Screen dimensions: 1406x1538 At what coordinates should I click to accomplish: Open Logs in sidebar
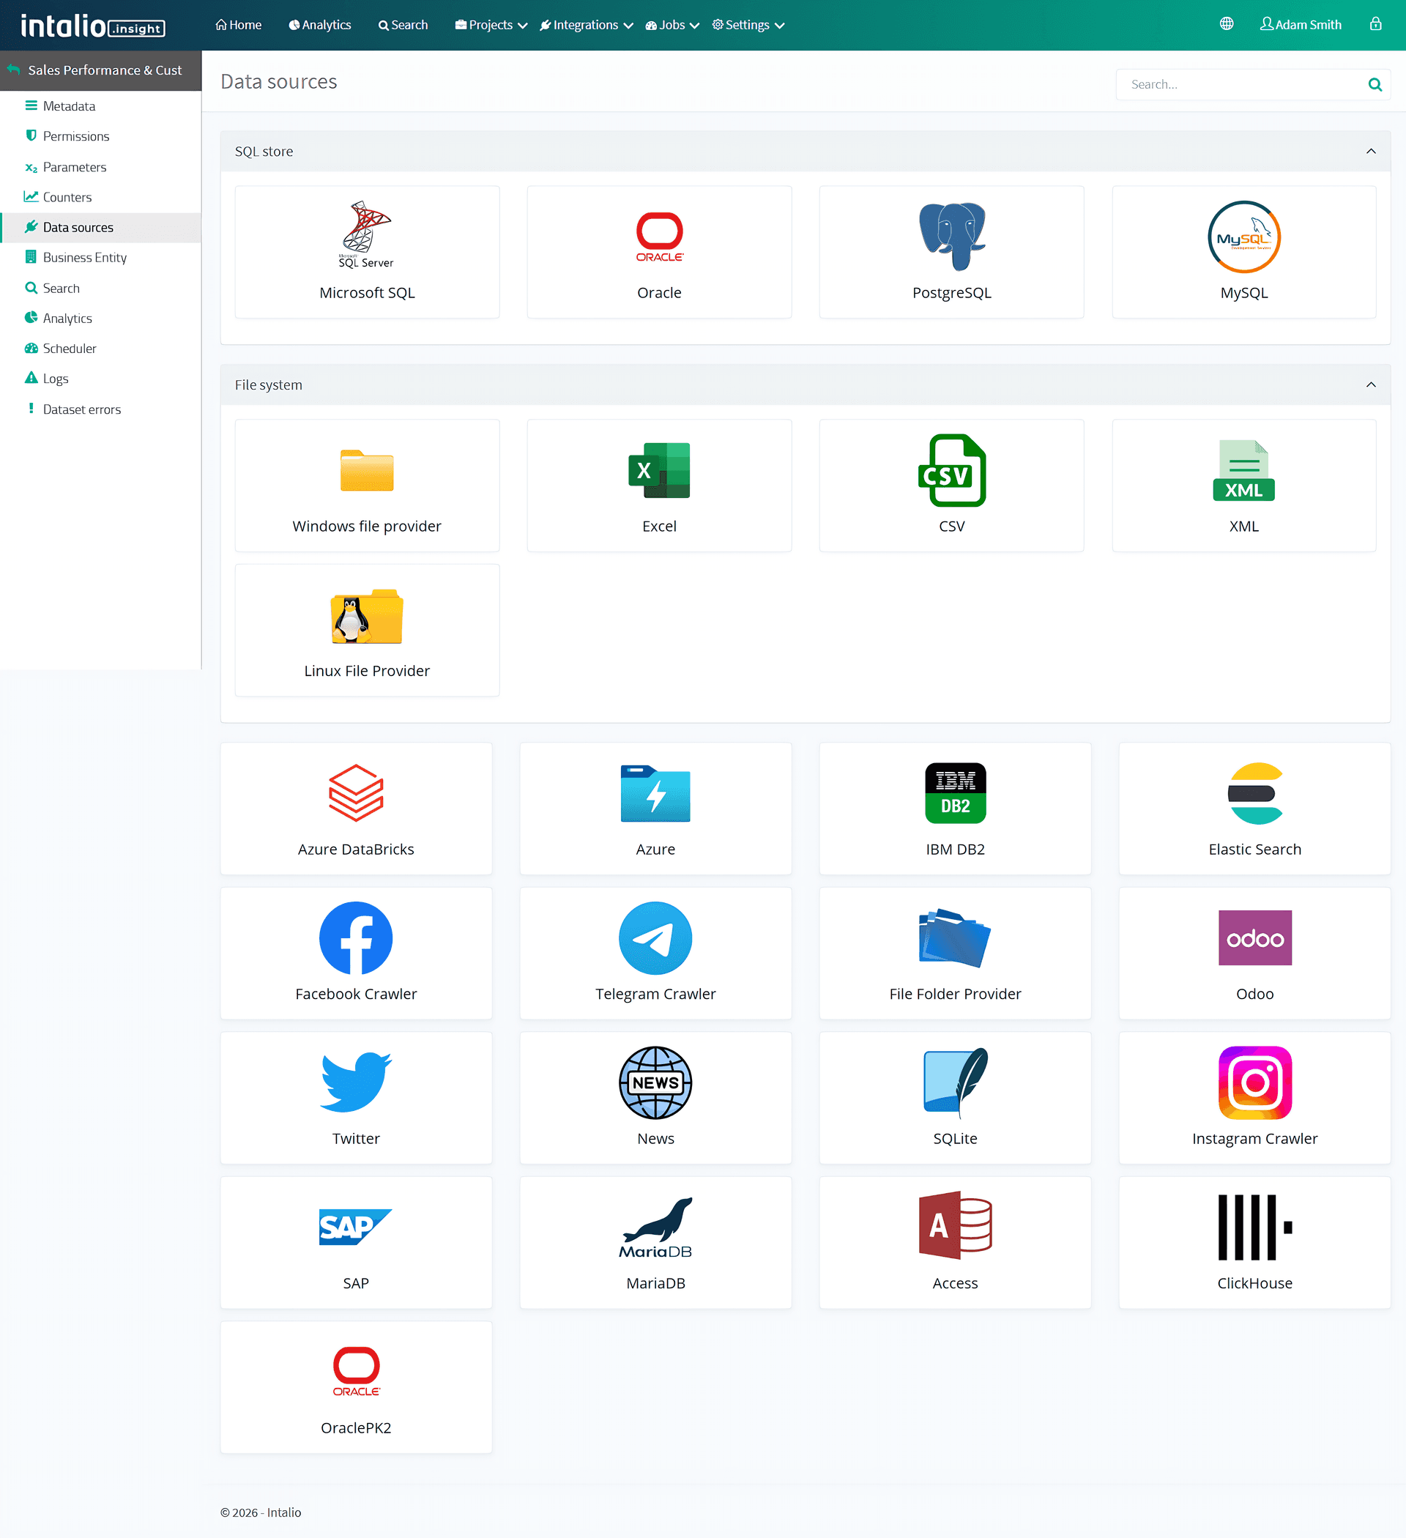101,379
